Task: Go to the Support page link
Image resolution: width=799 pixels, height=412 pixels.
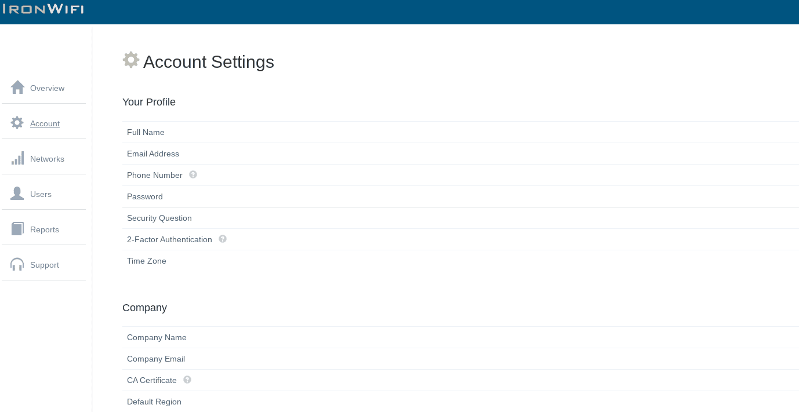Action: [x=45, y=265]
